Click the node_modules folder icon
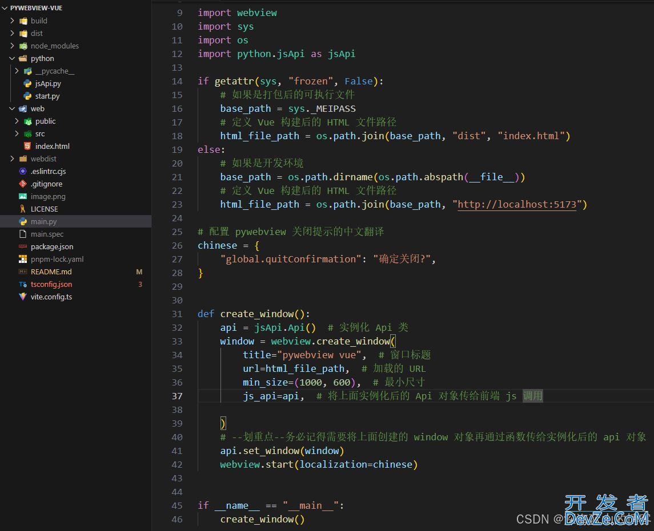 tap(23, 46)
